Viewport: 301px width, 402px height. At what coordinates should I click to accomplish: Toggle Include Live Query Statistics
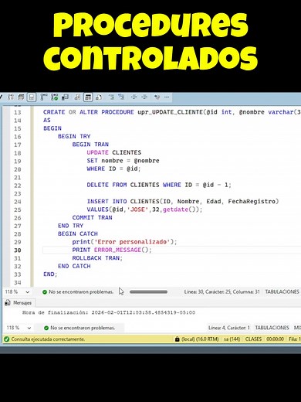pyautogui.click(x=54, y=97)
